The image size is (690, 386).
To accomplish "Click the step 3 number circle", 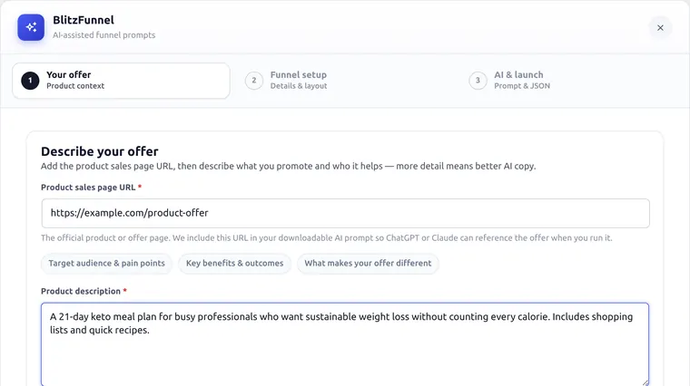I will (478, 81).
